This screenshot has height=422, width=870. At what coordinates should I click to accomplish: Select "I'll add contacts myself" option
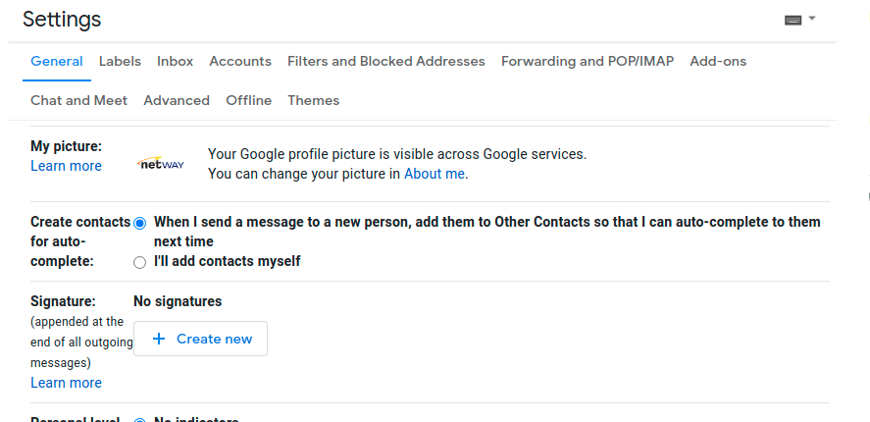[x=139, y=262]
